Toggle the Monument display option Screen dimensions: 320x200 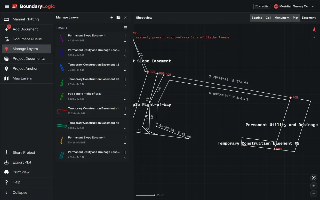pyautogui.click(x=282, y=18)
